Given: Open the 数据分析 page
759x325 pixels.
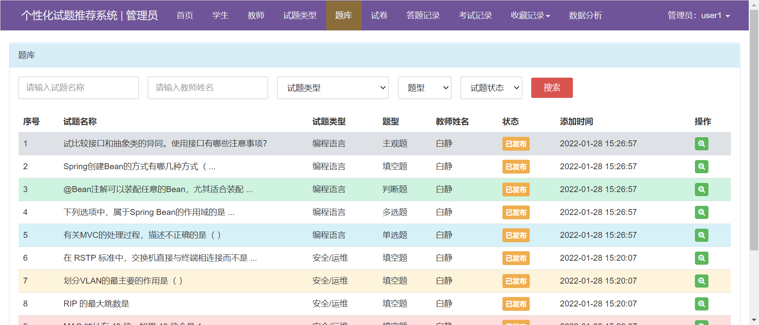Looking at the screenshot, I should point(585,15).
